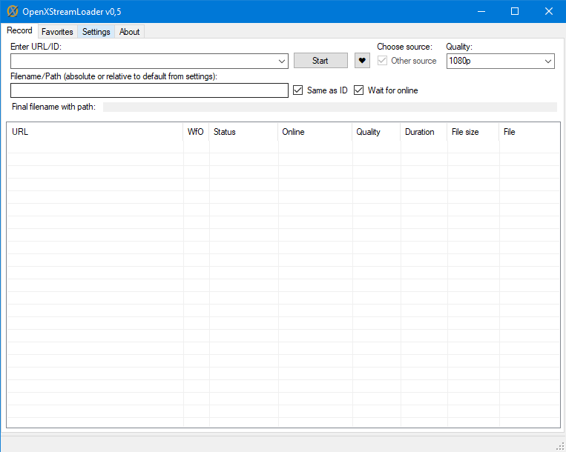
Task: Click the Quality column header in the table
Action: coord(376,132)
